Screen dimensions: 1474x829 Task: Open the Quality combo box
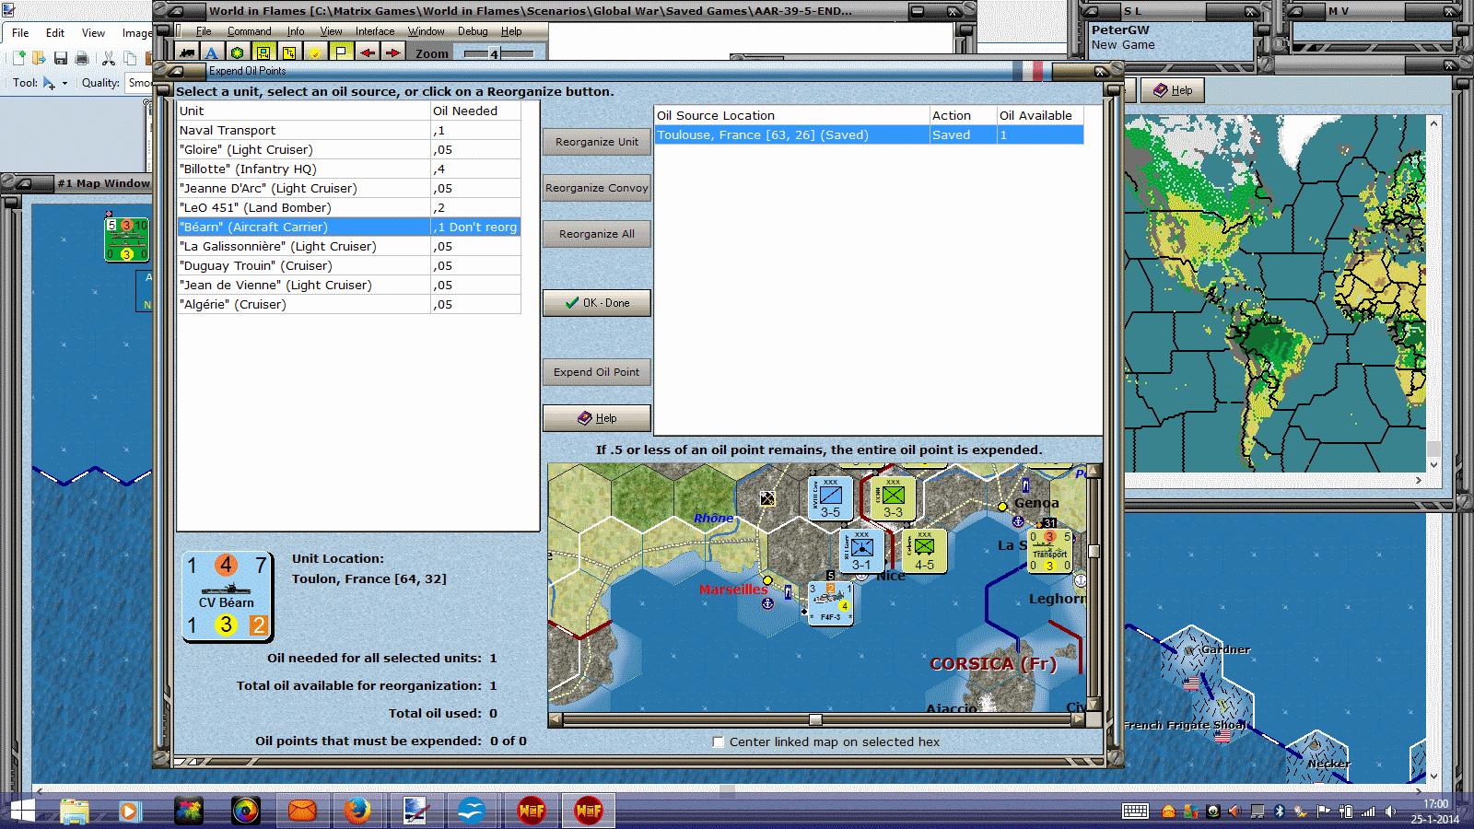(140, 83)
